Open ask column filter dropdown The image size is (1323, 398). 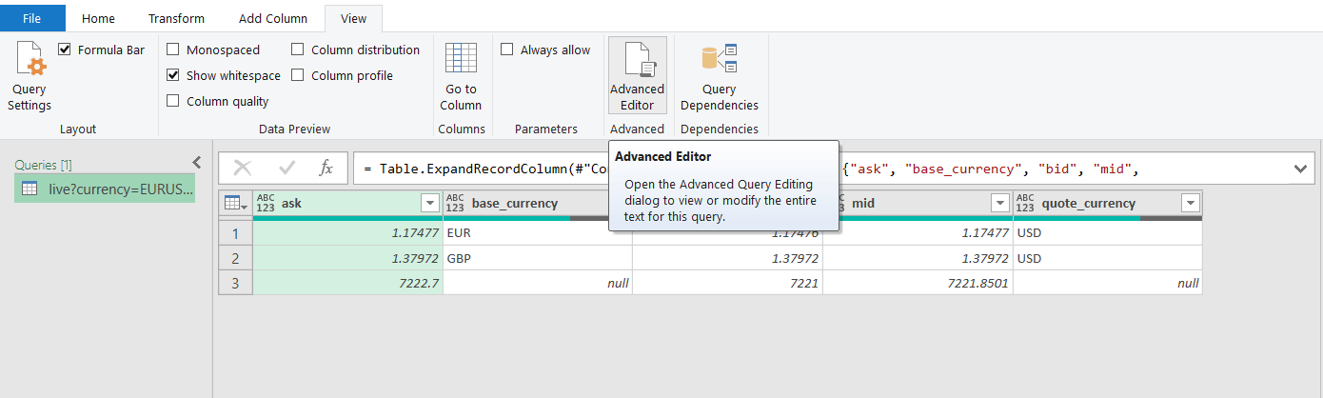428,203
